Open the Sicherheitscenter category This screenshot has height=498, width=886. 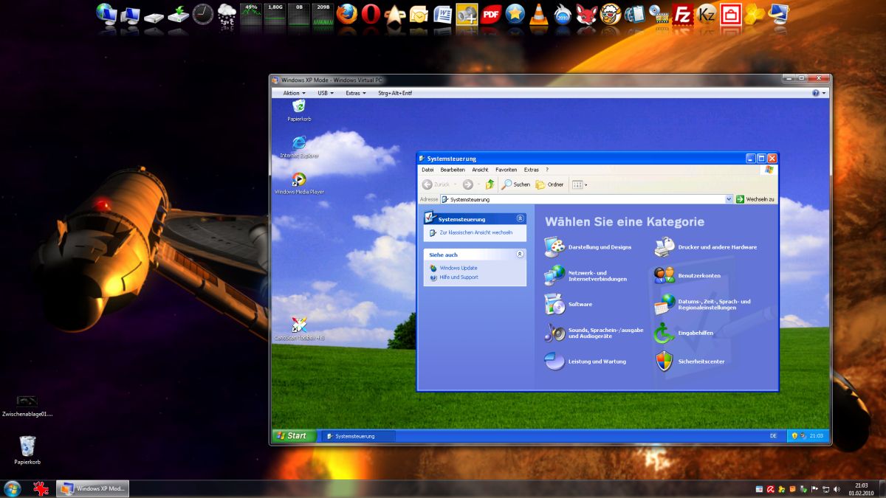point(690,362)
